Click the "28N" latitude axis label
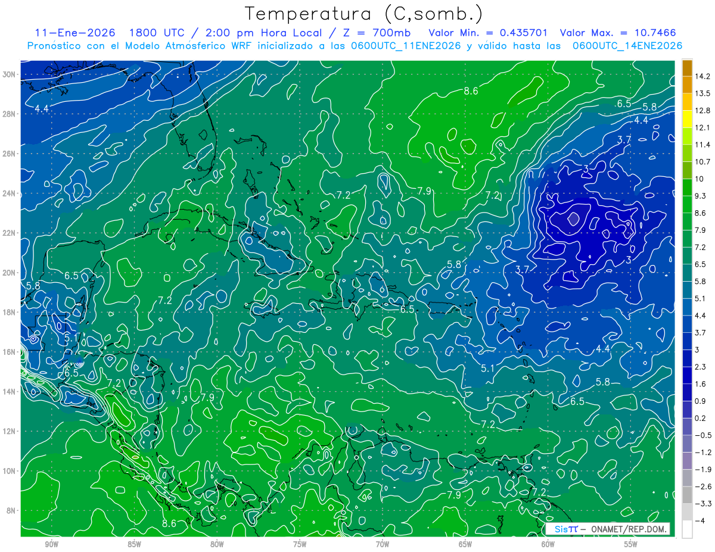The width and height of the screenshot is (715, 552). coord(10,114)
